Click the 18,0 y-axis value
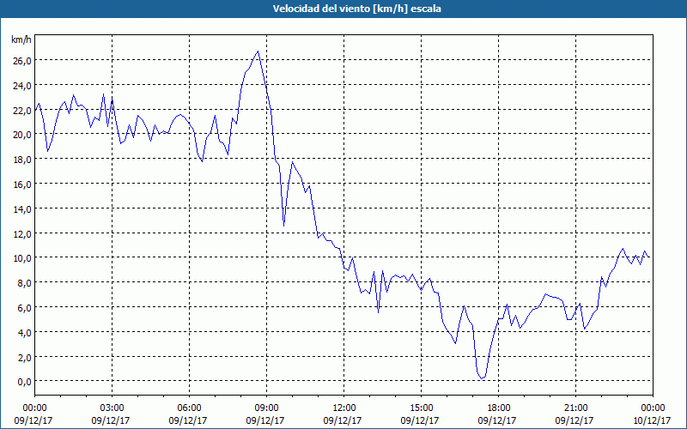 [x=22, y=160]
